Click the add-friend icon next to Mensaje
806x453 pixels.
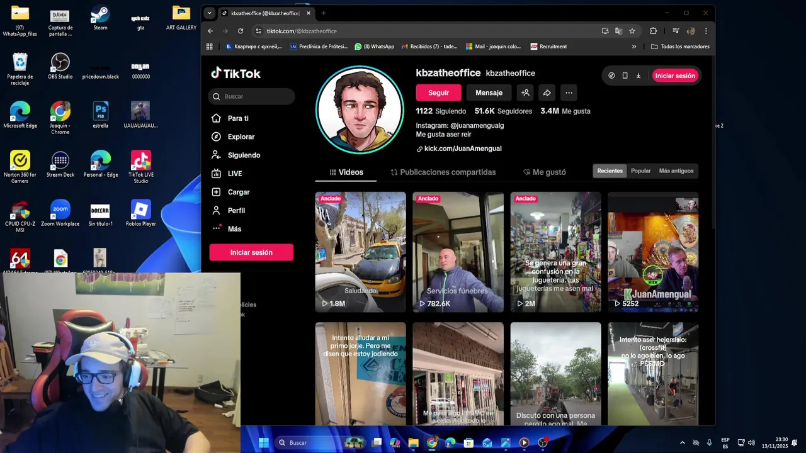525,92
